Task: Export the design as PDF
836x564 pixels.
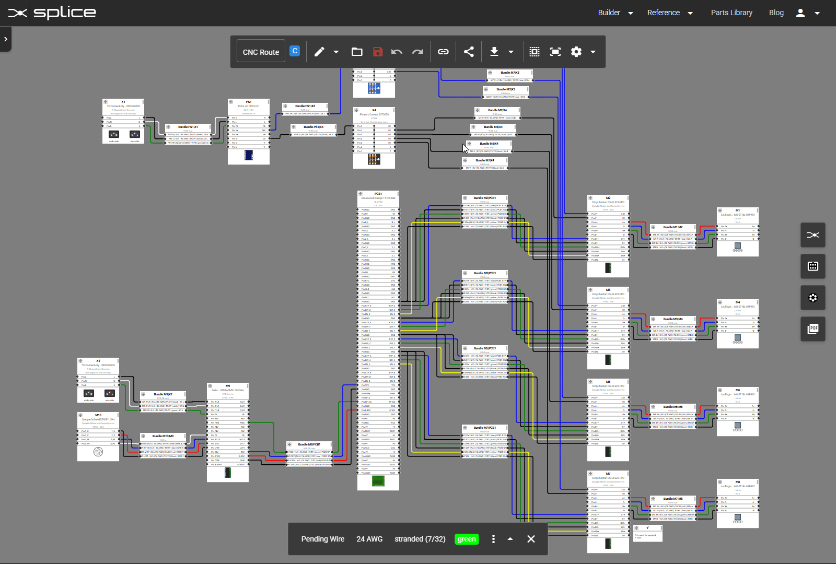Action: (x=813, y=329)
